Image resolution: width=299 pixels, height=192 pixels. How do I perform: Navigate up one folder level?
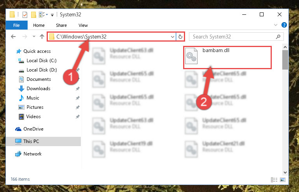(x=42, y=37)
